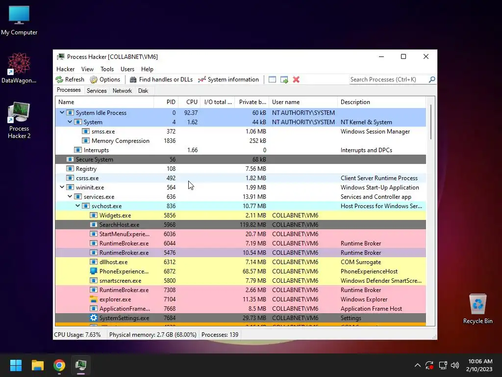Open the Windows Start button

(x=16, y=365)
